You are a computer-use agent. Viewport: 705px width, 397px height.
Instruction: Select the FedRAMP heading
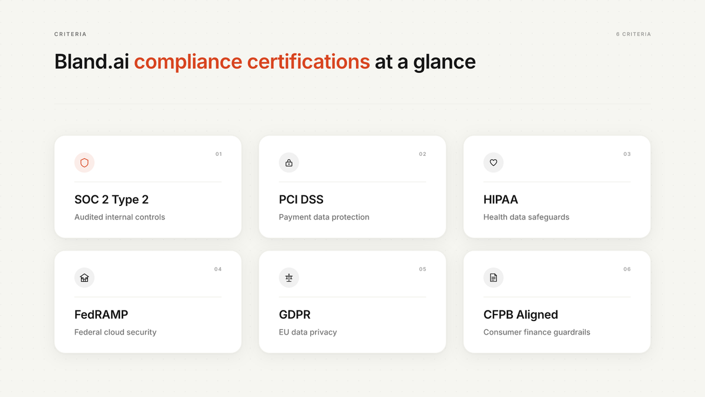click(102, 315)
